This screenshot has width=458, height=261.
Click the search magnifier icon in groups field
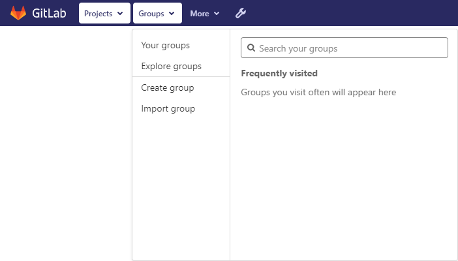tap(251, 48)
